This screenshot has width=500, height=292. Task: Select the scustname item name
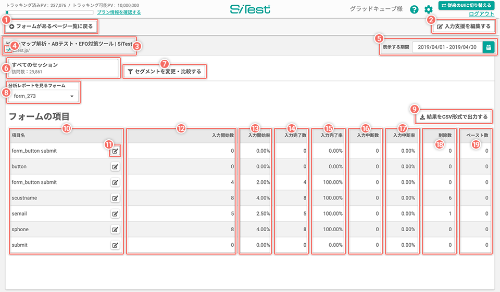(x=24, y=198)
